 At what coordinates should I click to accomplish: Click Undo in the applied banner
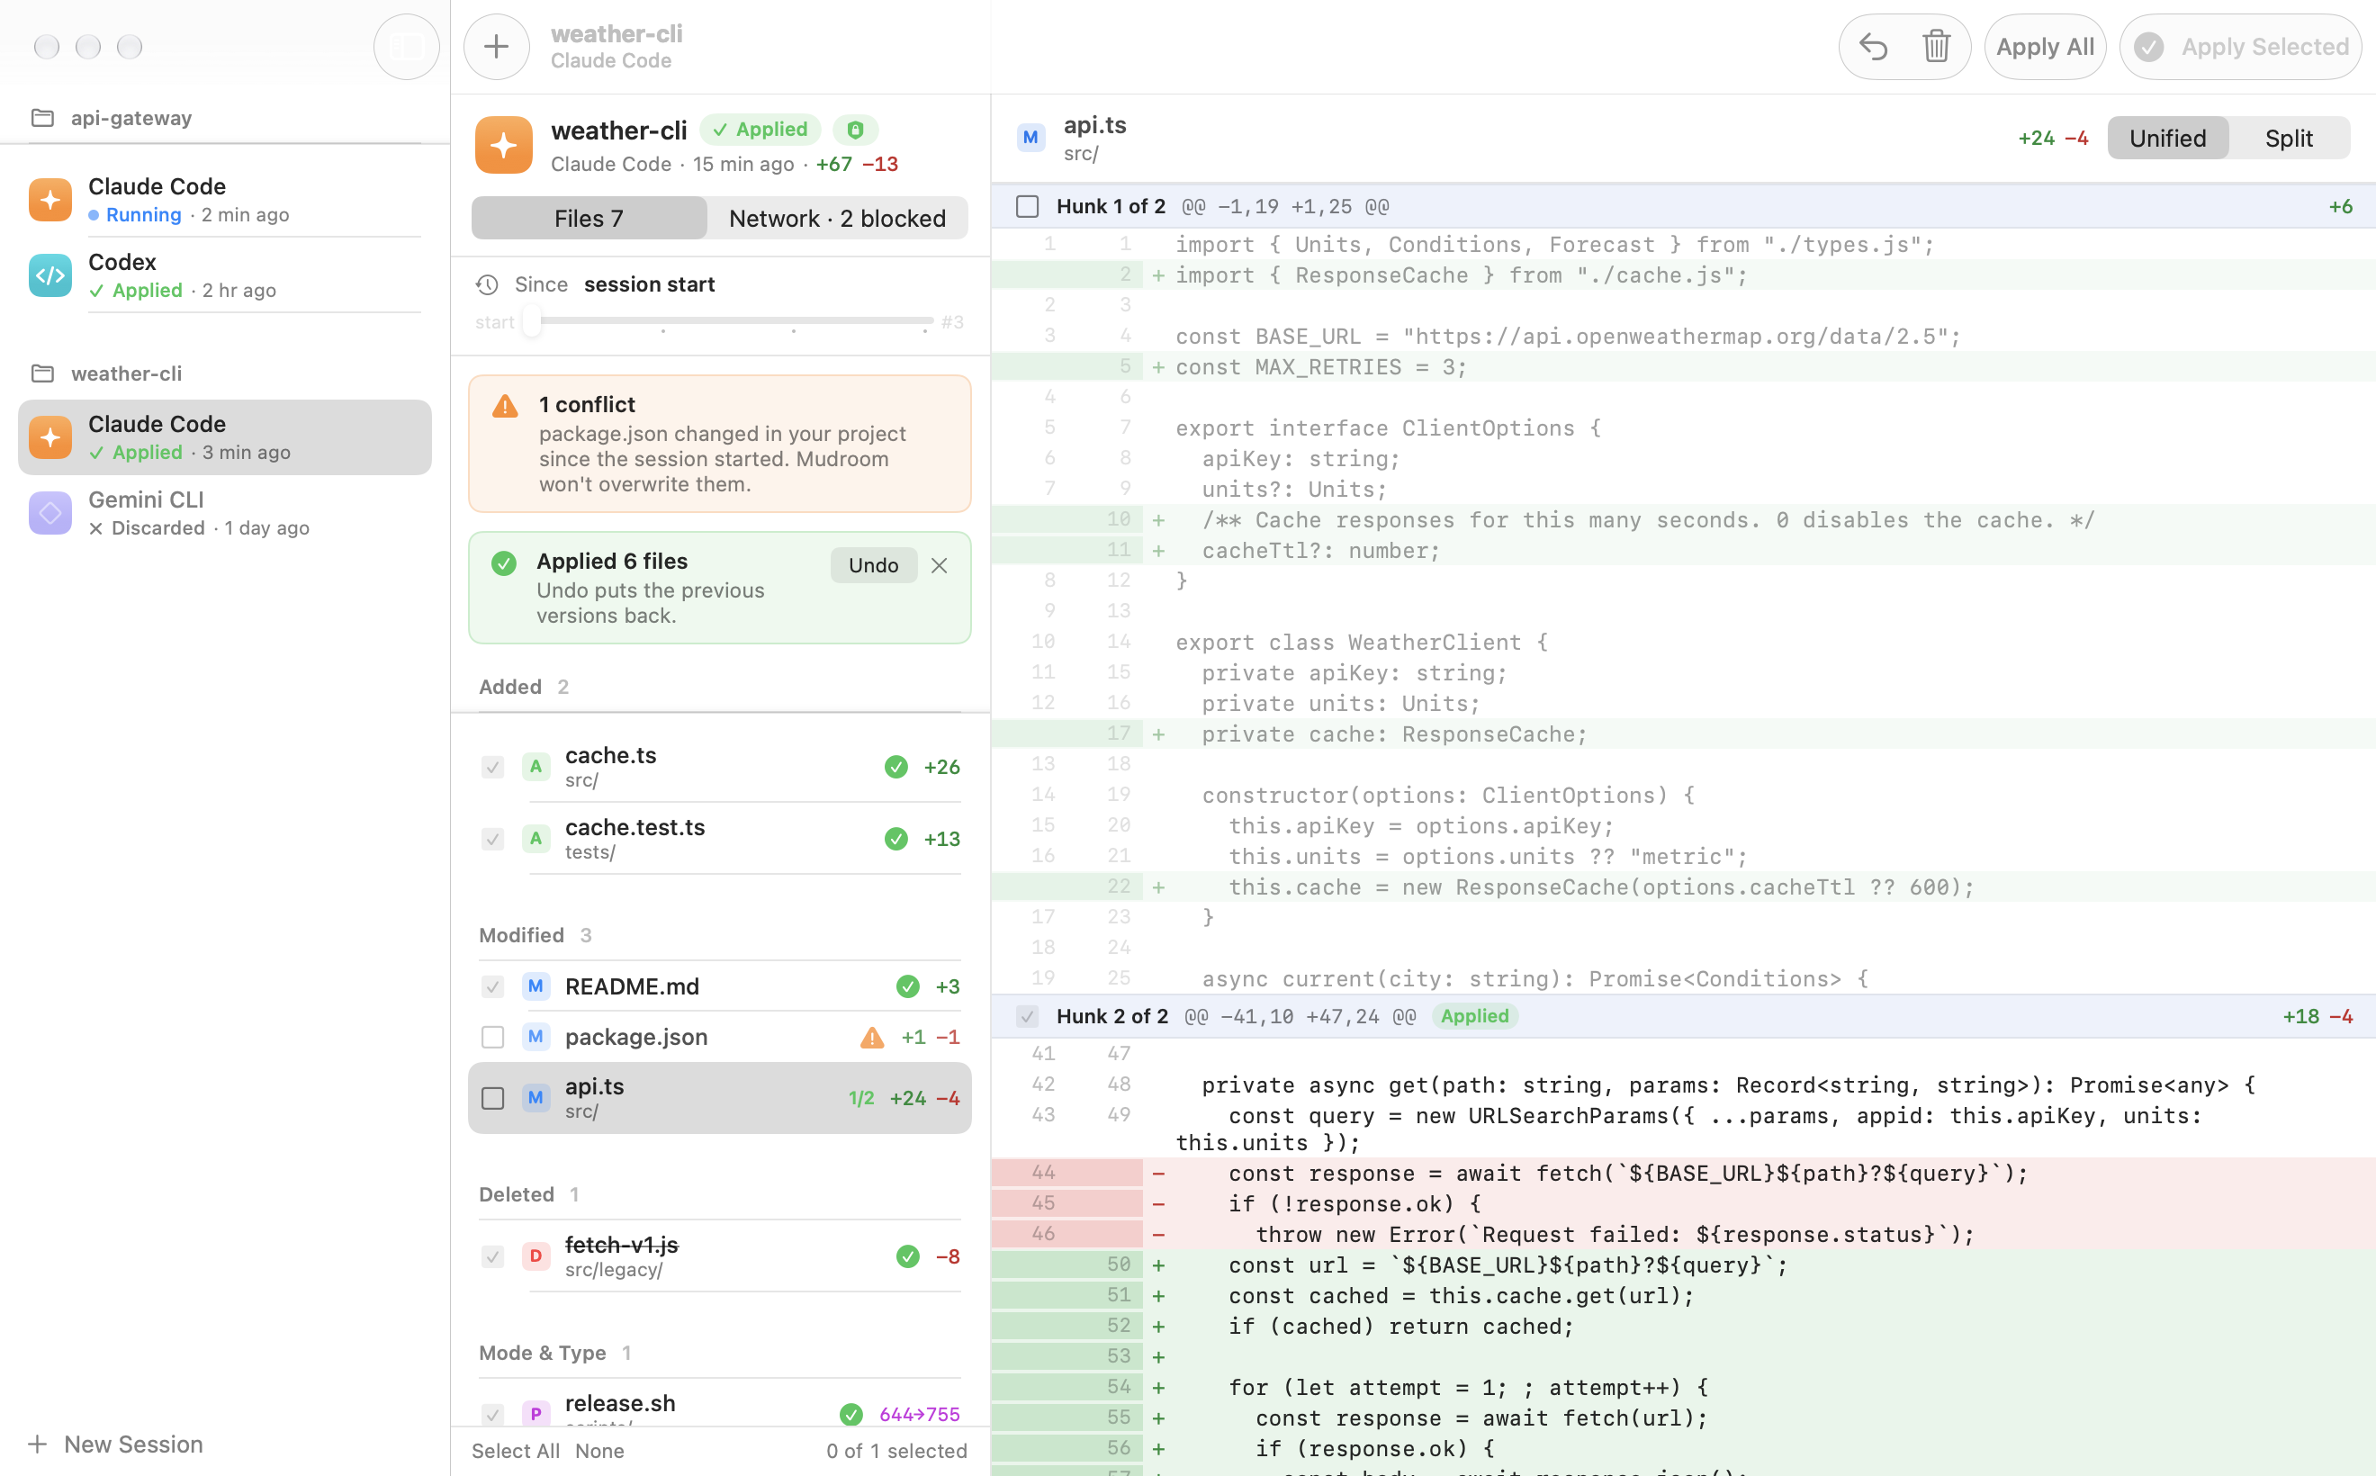(x=874, y=565)
